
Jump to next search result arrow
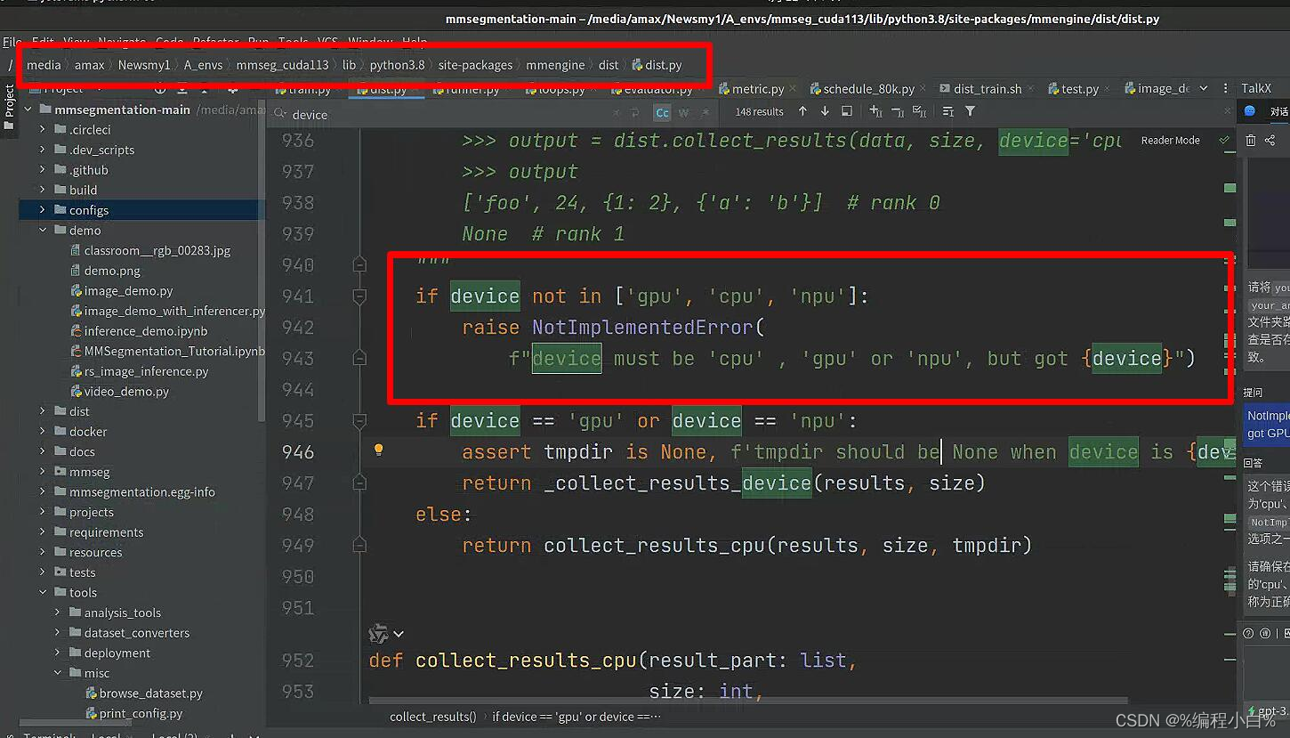pyautogui.click(x=825, y=110)
